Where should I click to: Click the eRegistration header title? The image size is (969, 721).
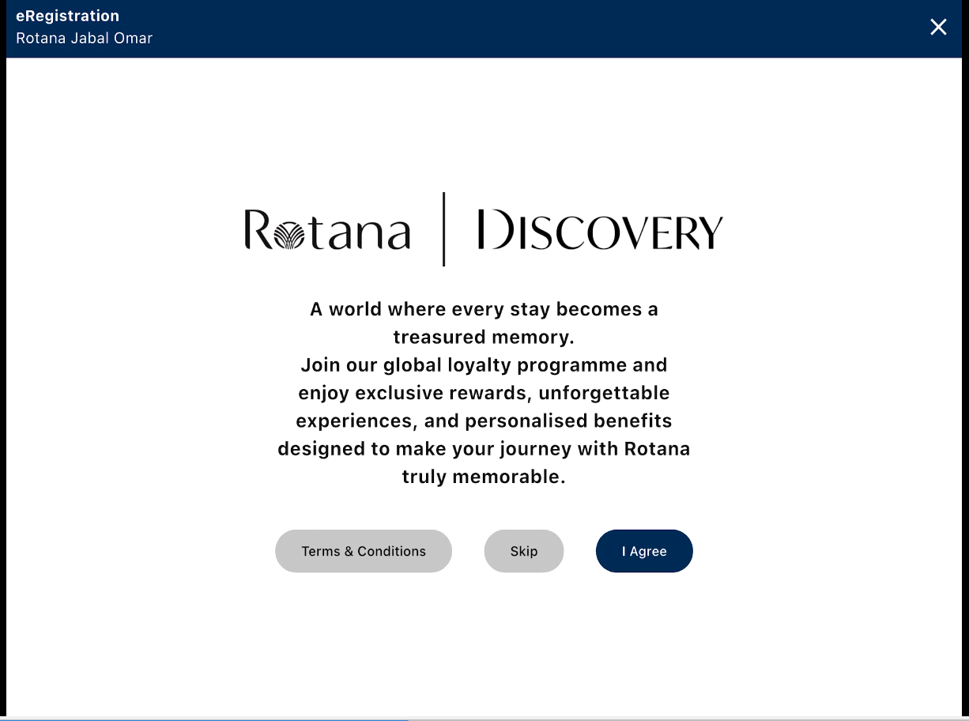click(67, 16)
